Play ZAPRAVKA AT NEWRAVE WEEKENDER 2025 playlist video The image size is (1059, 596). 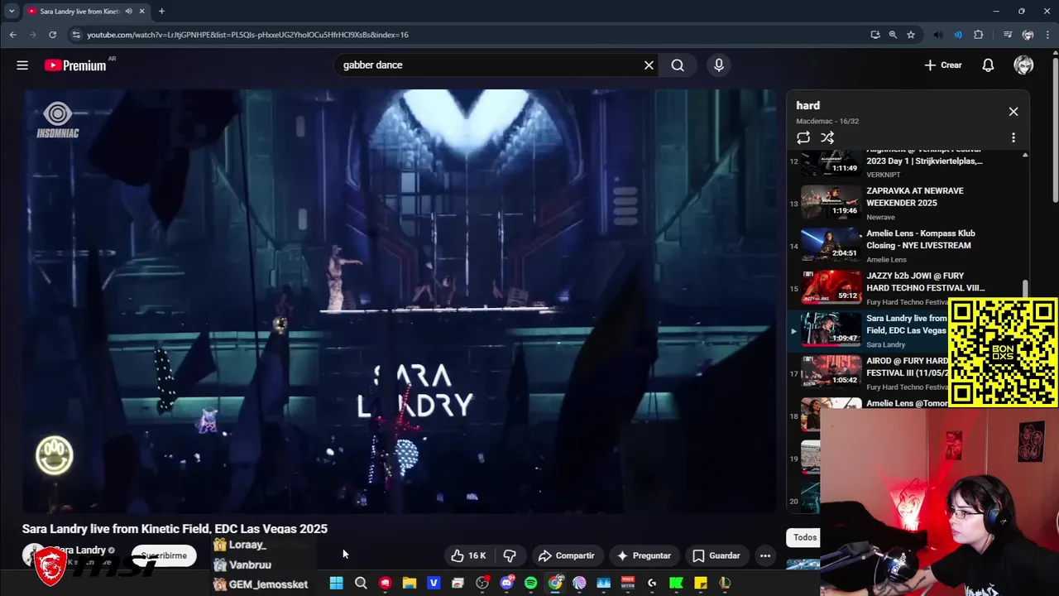(906, 203)
